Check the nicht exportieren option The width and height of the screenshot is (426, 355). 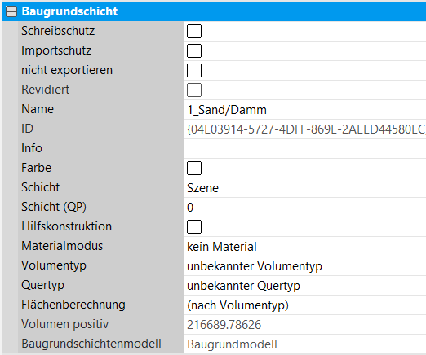(x=194, y=70)
